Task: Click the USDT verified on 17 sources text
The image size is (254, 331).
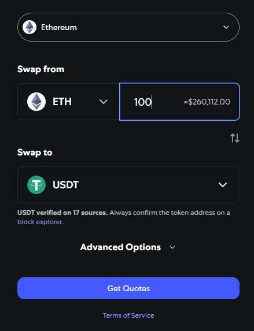Action: (62, 213)
